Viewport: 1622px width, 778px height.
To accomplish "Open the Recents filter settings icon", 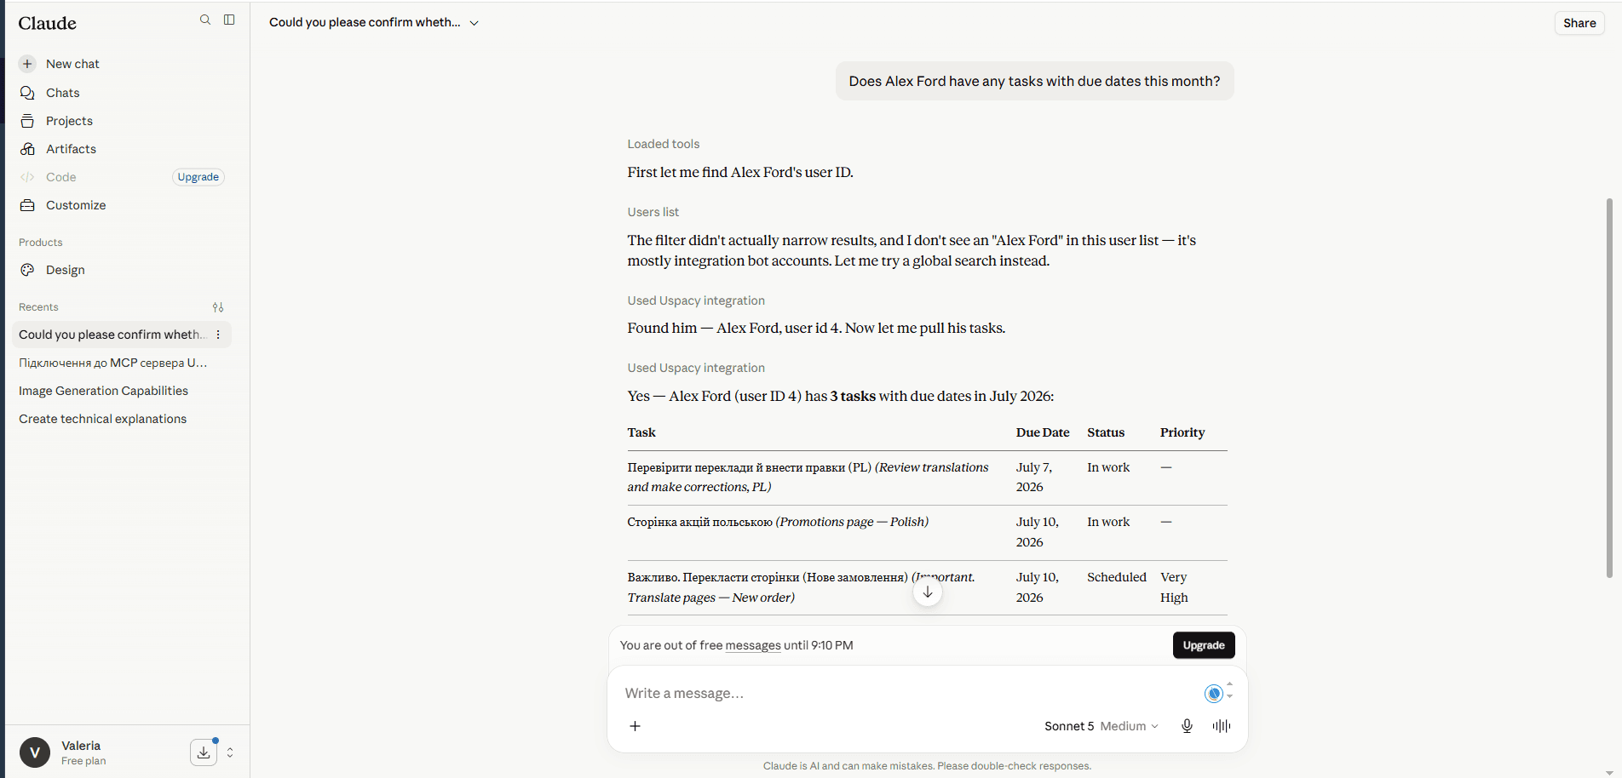I will coord(218,307).
